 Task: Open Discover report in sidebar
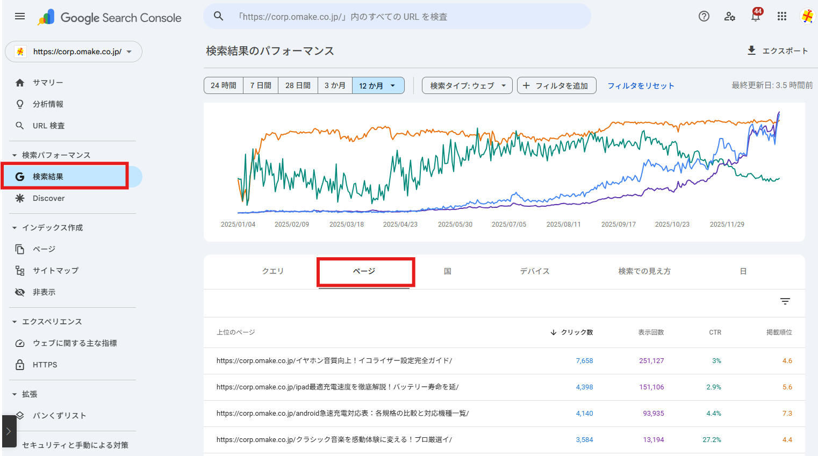(48, 198)
